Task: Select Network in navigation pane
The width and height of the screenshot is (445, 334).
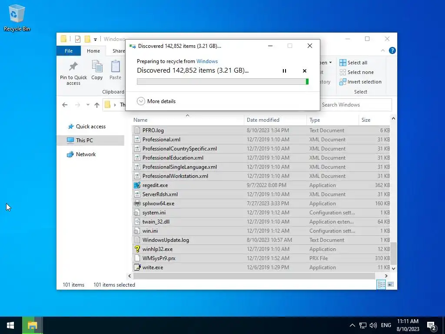Action: 86,154
